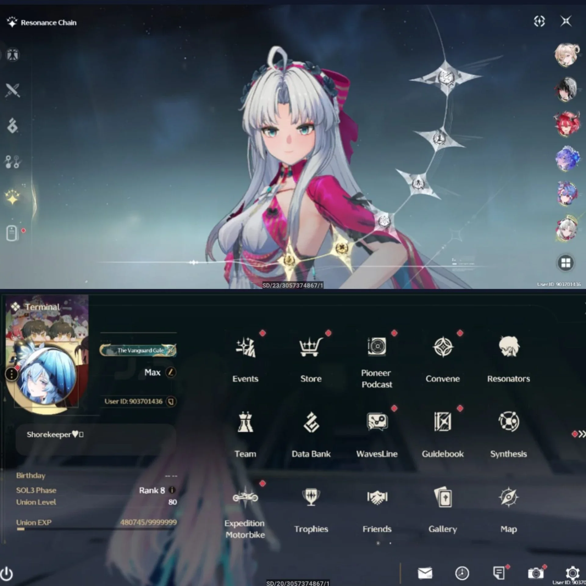Viewport: 586px width, 586px height.
Task: Switch to the white-haired haloed resonator portrait
Action: (x=567, y=228)
